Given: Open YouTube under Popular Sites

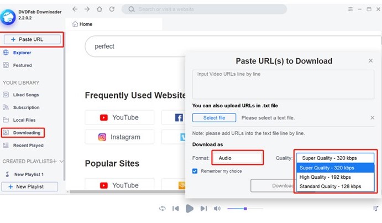Looking at the screenshot, I should point(119,184).
